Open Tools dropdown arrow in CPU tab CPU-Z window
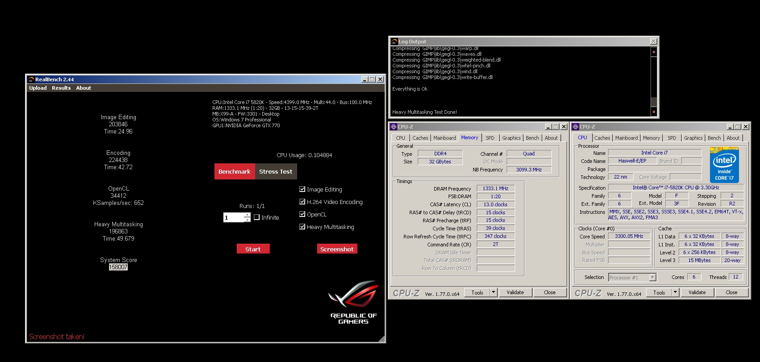This screenshot has width=760, height=362. [x=676, y=292]
